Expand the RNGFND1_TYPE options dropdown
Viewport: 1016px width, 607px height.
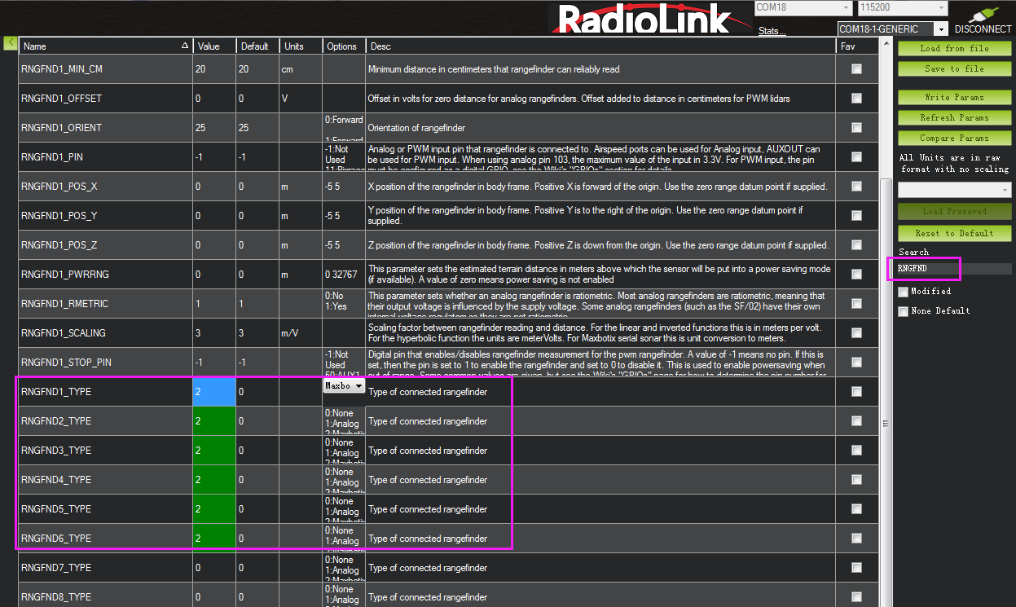[x=358, y=386]
